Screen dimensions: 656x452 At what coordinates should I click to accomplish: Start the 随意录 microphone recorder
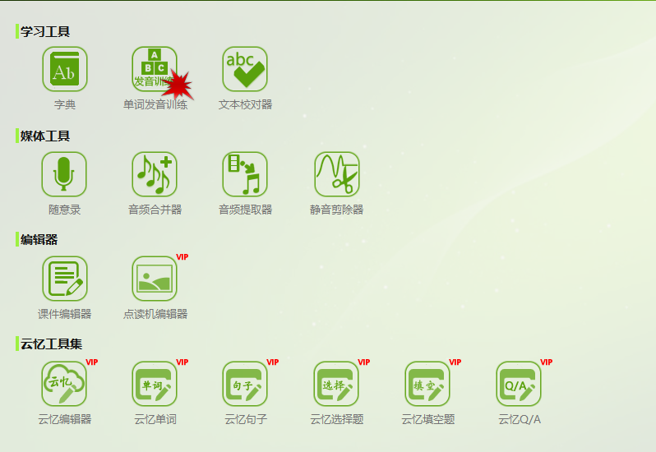[x=64, y=174]
